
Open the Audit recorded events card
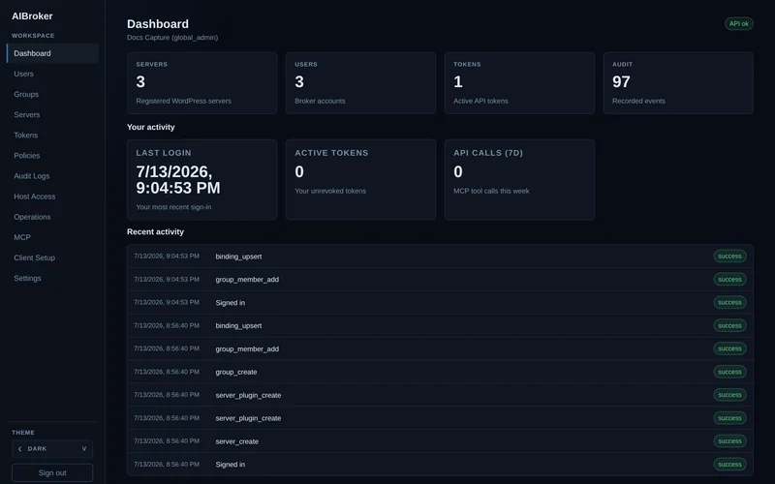click(678, 83)
